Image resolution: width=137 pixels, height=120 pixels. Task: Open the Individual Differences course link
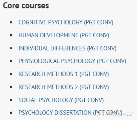tap(67, 48)
